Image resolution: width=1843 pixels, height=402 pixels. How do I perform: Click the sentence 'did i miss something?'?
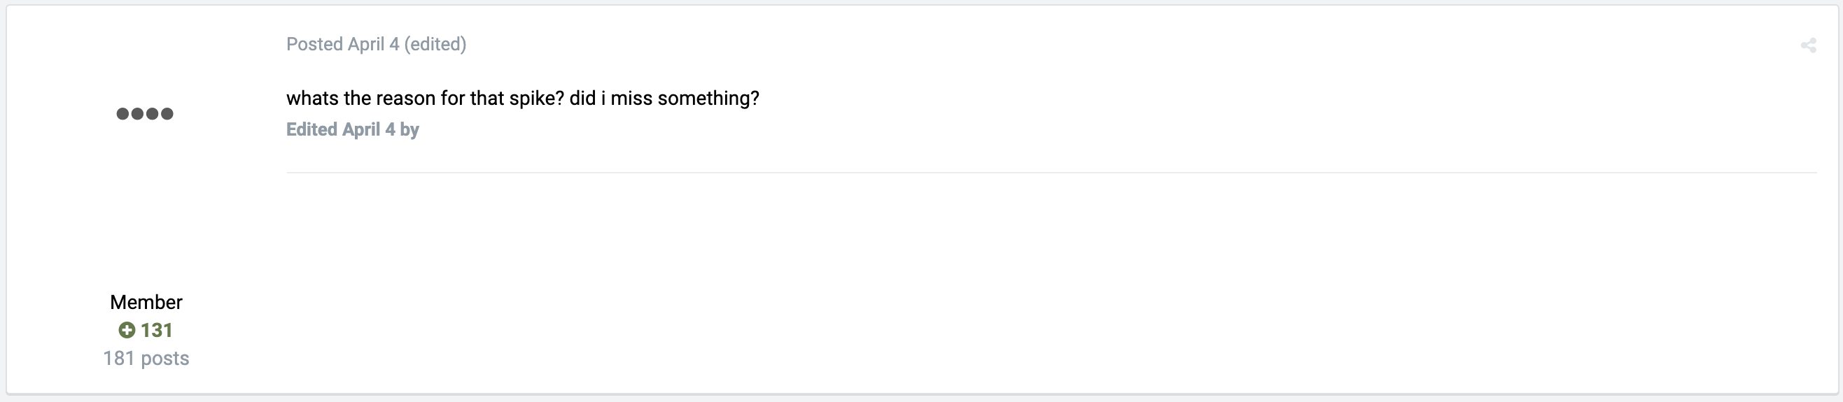[664, 99]
